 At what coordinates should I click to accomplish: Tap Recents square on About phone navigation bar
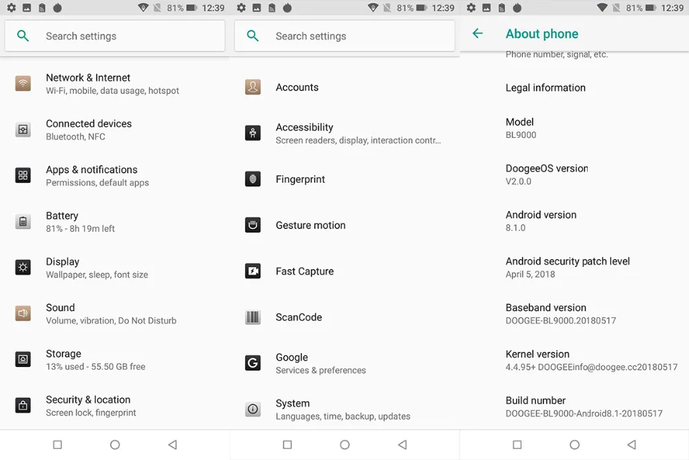[x=517, y=445]
